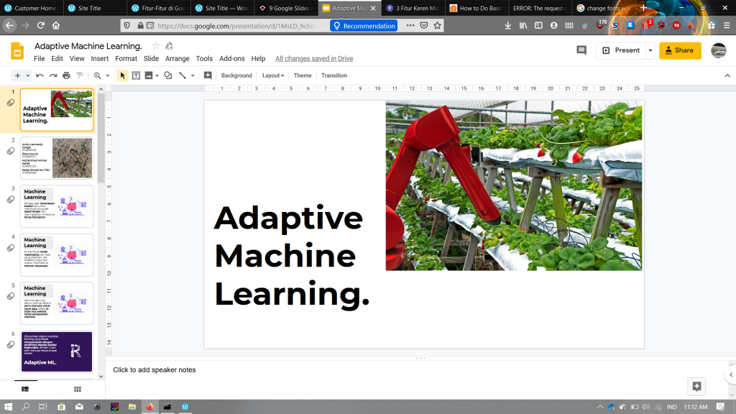
Task: Open the Arrange menu
Action: (x=177, y=59)
